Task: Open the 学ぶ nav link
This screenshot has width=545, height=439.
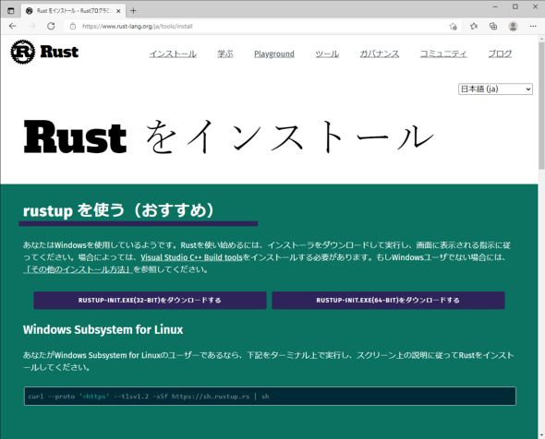Action: 225,54
